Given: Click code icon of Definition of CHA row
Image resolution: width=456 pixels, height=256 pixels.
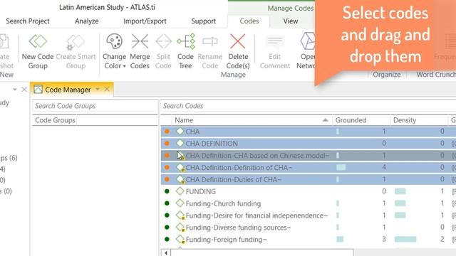Looking at the screenshot, I should pyautogui.click(x=180, y=167).
